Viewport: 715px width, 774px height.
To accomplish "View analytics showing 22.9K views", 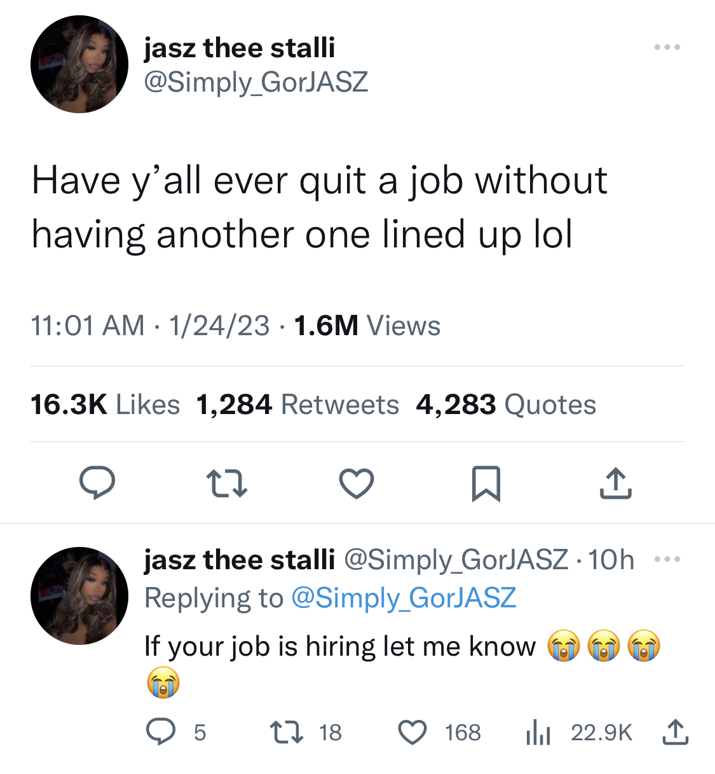I will click(578, 732).
